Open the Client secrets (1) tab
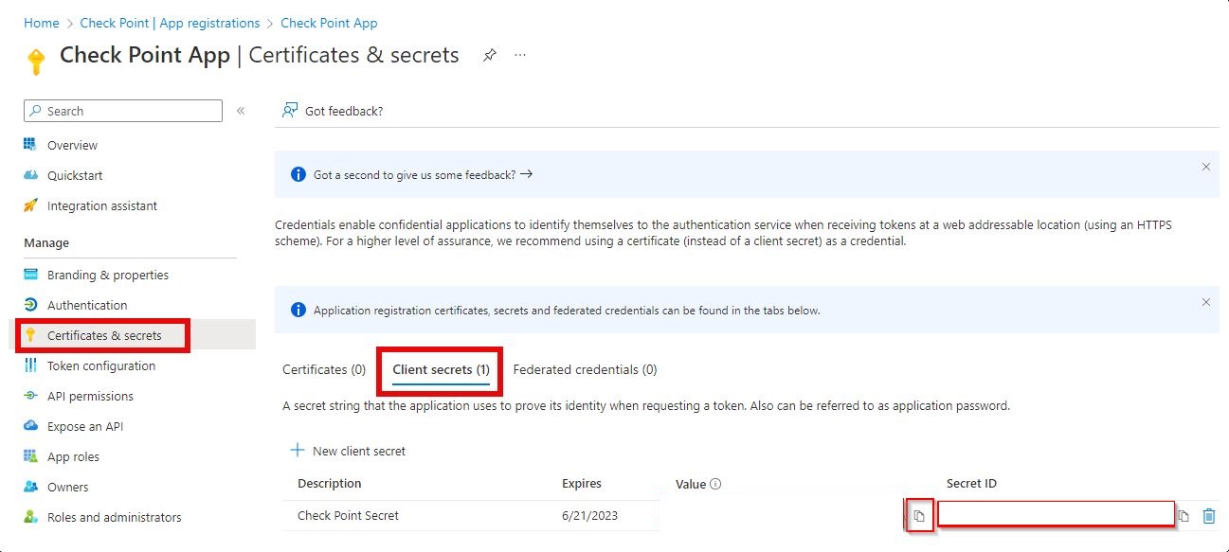 pos(441,369)
